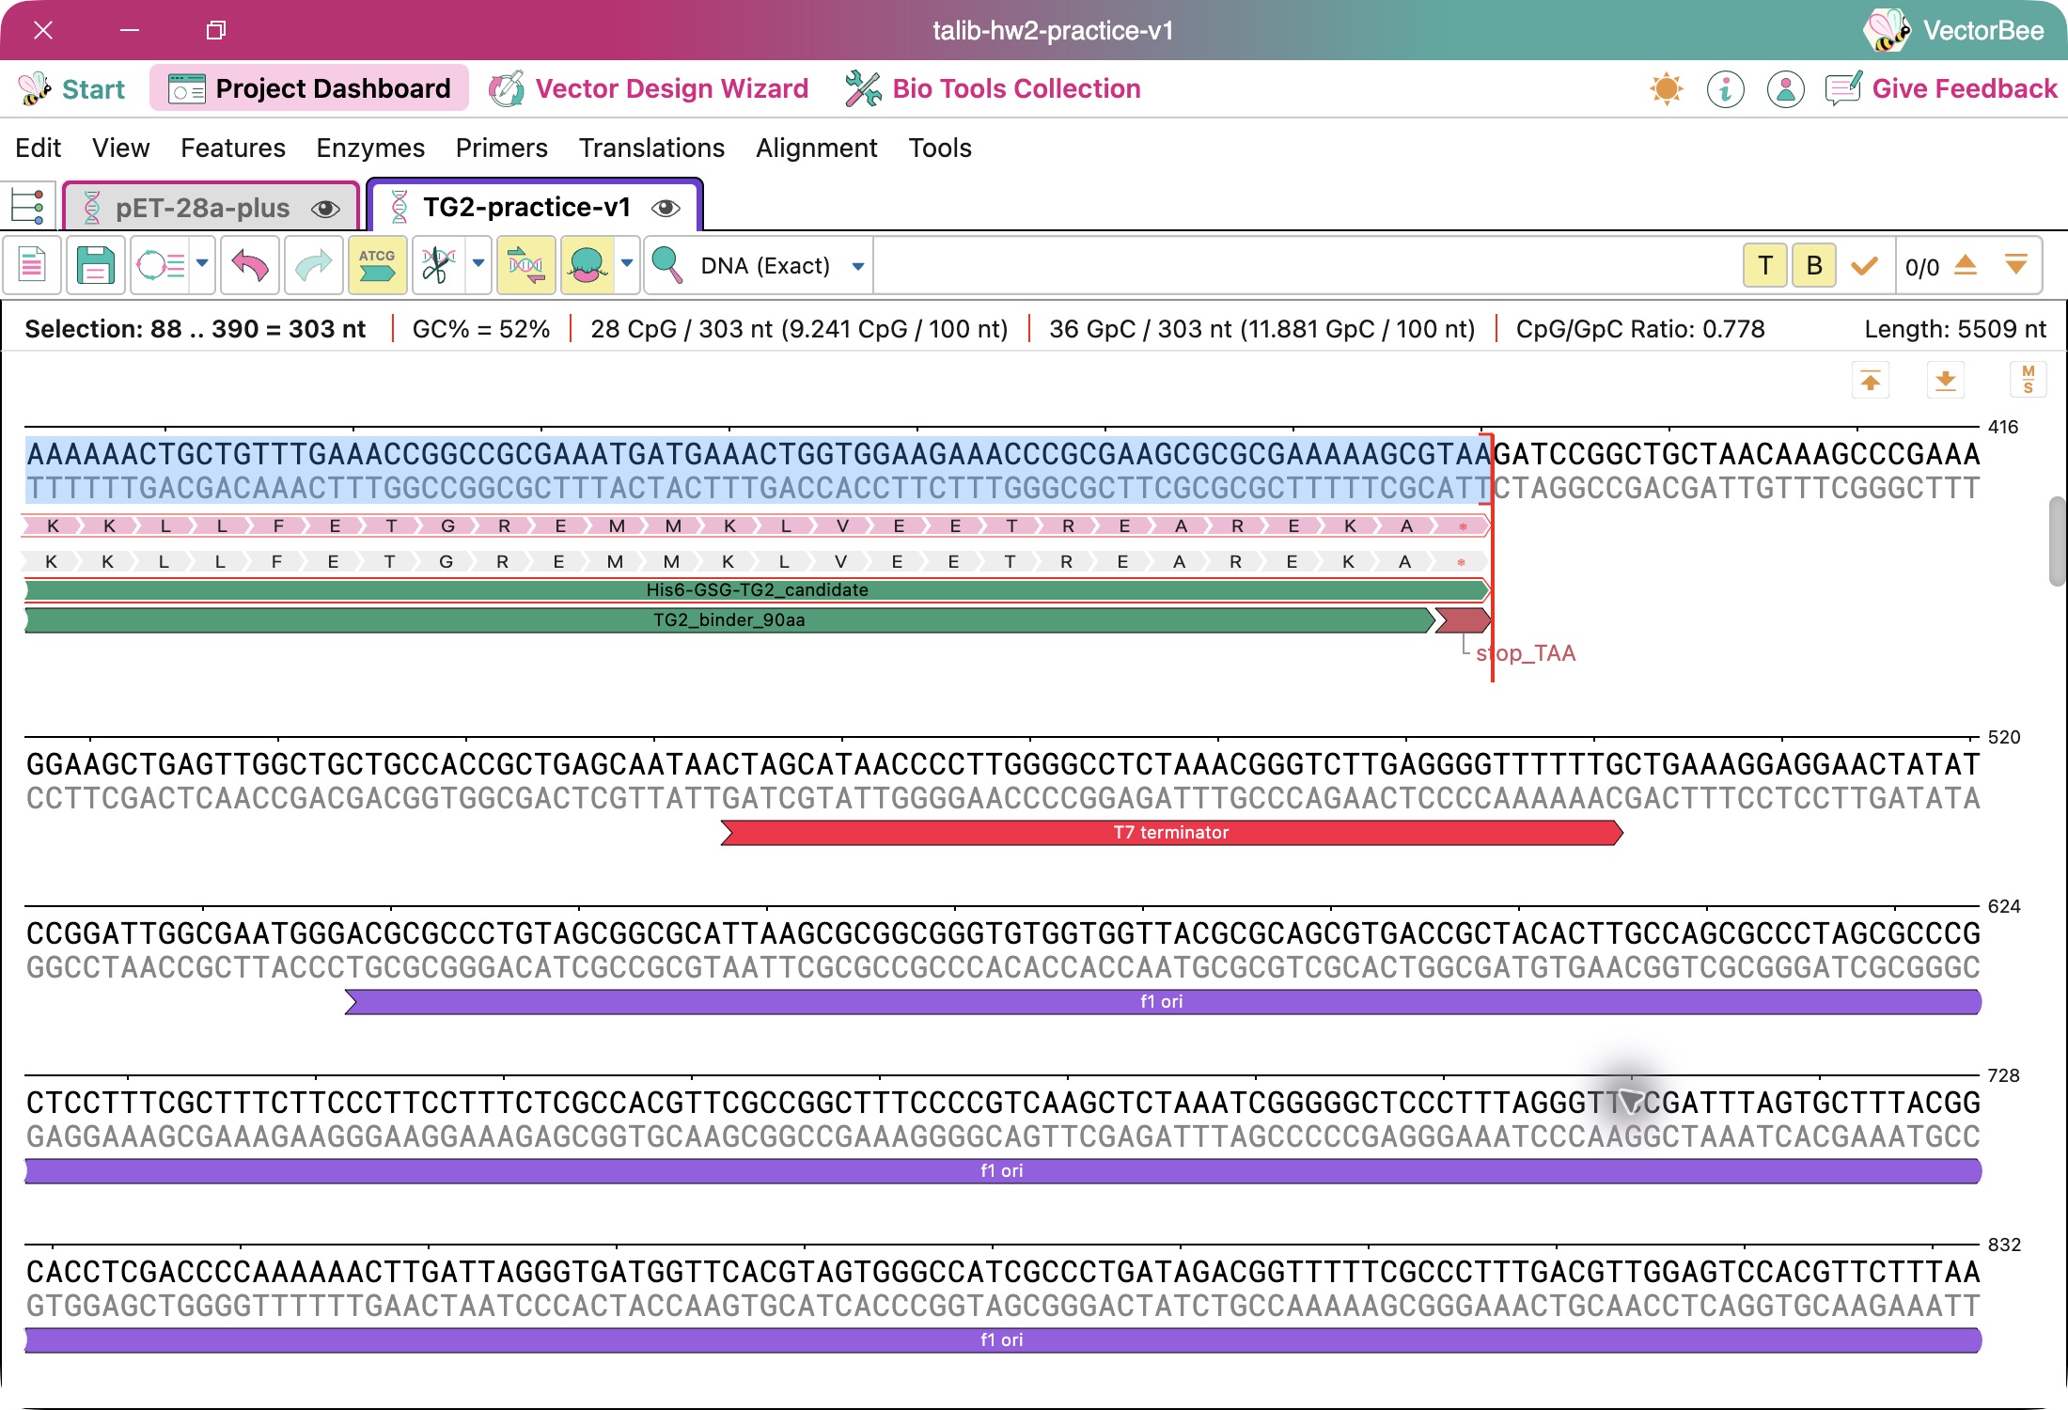Click the green translation blob icon

pyautogui.click(x=587, y=266)
